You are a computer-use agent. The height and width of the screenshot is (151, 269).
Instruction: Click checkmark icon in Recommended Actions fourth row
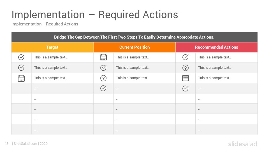185,88
